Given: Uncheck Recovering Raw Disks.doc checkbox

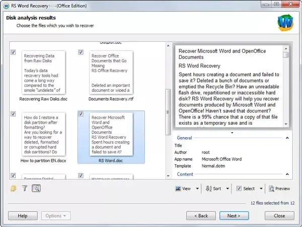Looking at the screenshot, I should [13, 52].
